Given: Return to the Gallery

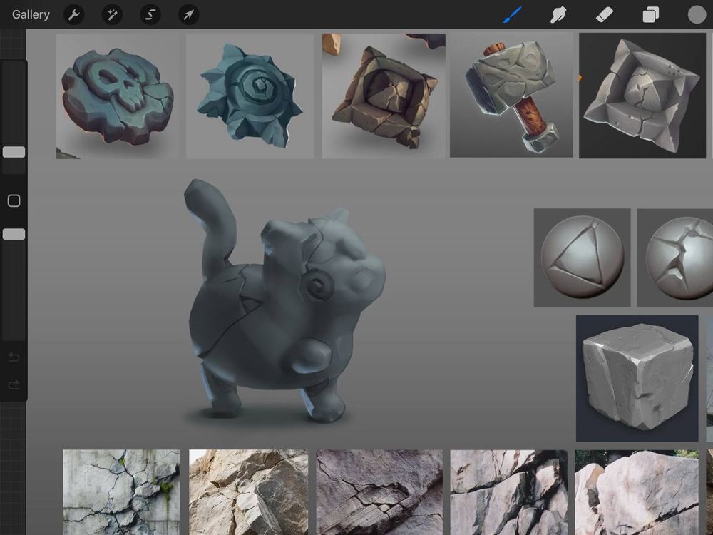Looking at the screenshot, I should point(31,14).
